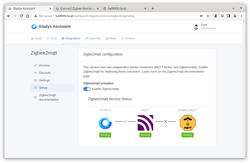Open the Calendar navigation tab
The width and height of the screenshot is (250, 163).
pos(93,38)
